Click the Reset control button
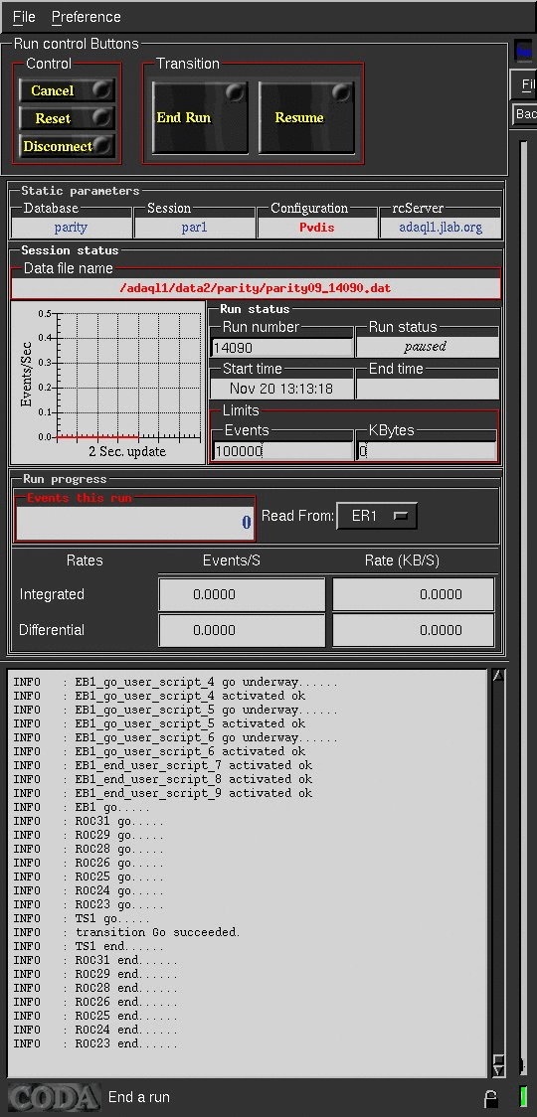The height and width of the screenshot is (1117, 537). 67,118
